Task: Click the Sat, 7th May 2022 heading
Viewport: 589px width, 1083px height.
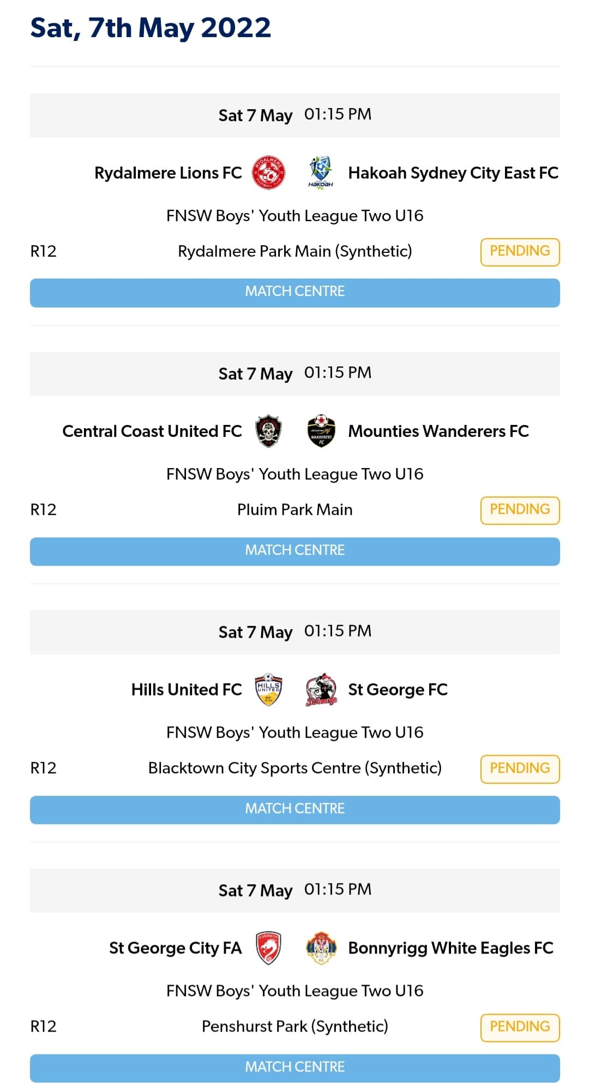Action: [x=151, y=28]
